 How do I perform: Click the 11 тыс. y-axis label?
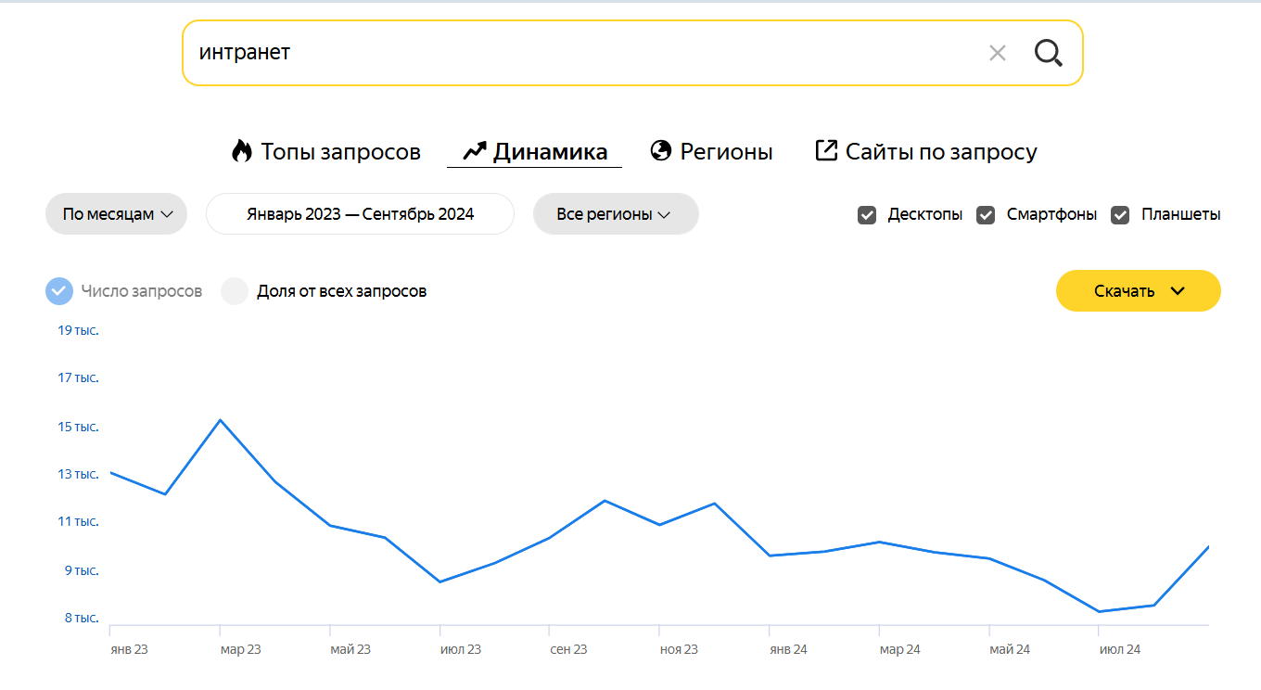click(x=78, y=521)
